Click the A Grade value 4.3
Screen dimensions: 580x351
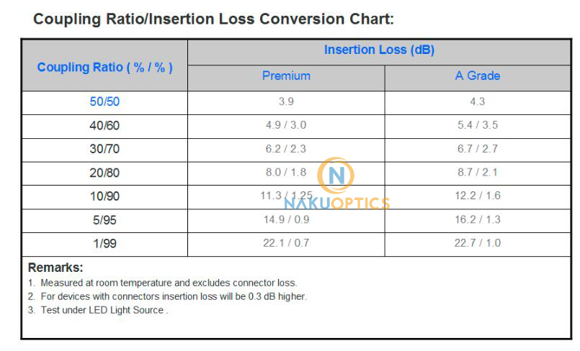click(x=478, y=101)
